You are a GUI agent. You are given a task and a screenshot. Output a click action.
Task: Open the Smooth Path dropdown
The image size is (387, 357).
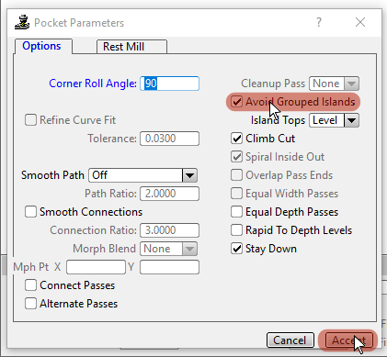[143, 175]
